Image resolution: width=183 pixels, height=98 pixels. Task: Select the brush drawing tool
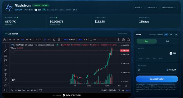(x=5, y=70)
